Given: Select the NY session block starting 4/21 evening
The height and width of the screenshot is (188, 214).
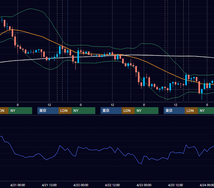Looking at the screenshot, I should [83, 111].
